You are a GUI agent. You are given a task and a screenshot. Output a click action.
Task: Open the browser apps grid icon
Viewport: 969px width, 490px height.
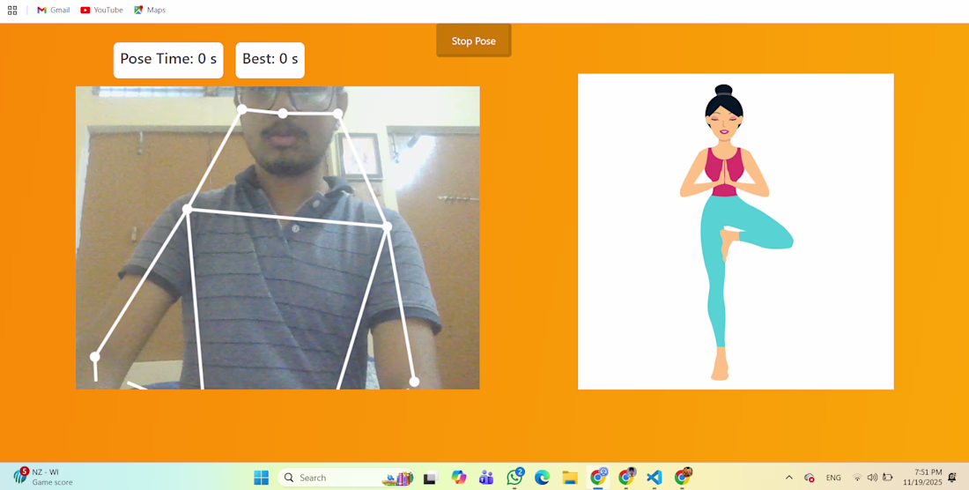click(x=12, y=10)
